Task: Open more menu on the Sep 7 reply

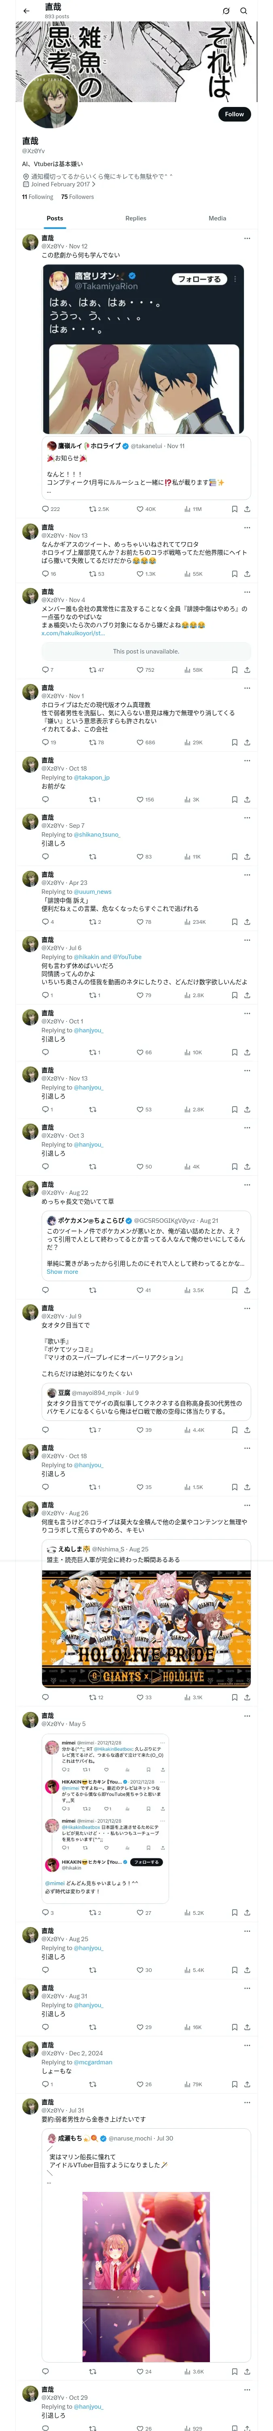Action: pyautogui.click(x=247, y=817)
